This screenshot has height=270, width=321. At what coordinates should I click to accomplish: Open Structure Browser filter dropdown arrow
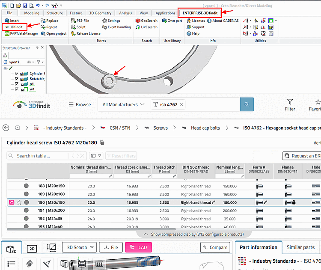click(43, 62)
